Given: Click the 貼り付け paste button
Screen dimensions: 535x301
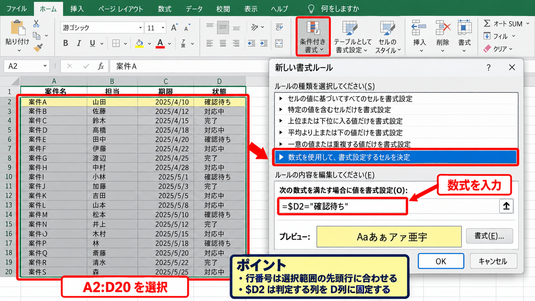Looking at the screenshot, I should [18, 36].
